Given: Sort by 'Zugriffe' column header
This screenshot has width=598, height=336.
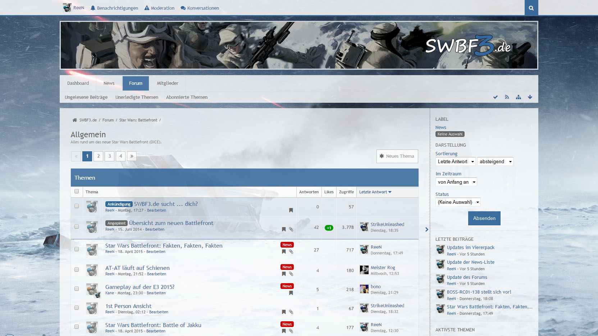Looking at the screenshot, I should pyautogui.click(x=346, y=192).
